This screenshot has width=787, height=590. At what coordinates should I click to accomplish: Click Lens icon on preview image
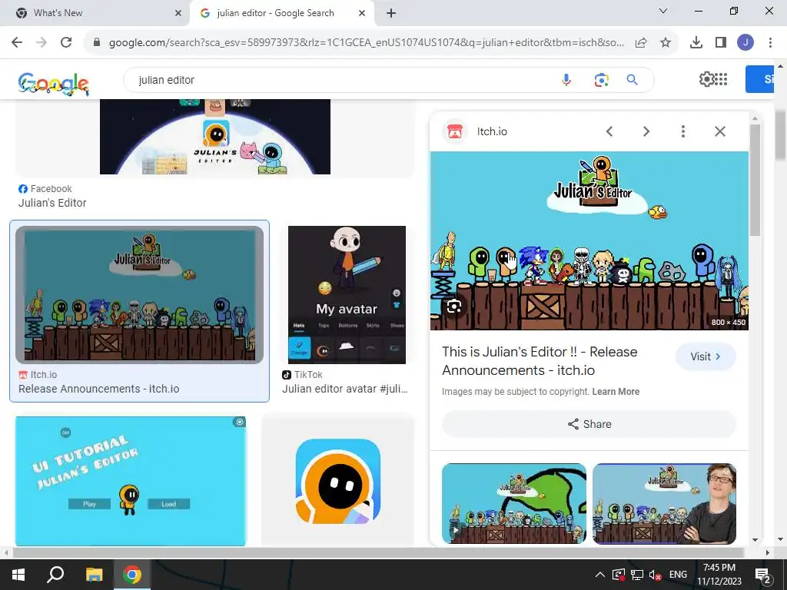(x=454, y=306)
